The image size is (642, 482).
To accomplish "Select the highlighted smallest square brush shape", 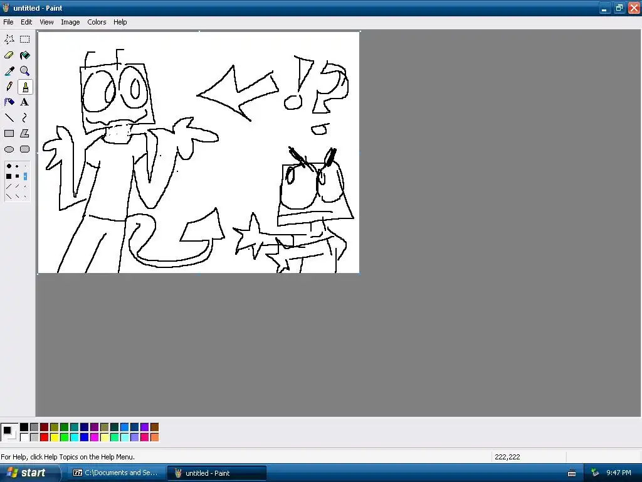I will tap(25, 176).
